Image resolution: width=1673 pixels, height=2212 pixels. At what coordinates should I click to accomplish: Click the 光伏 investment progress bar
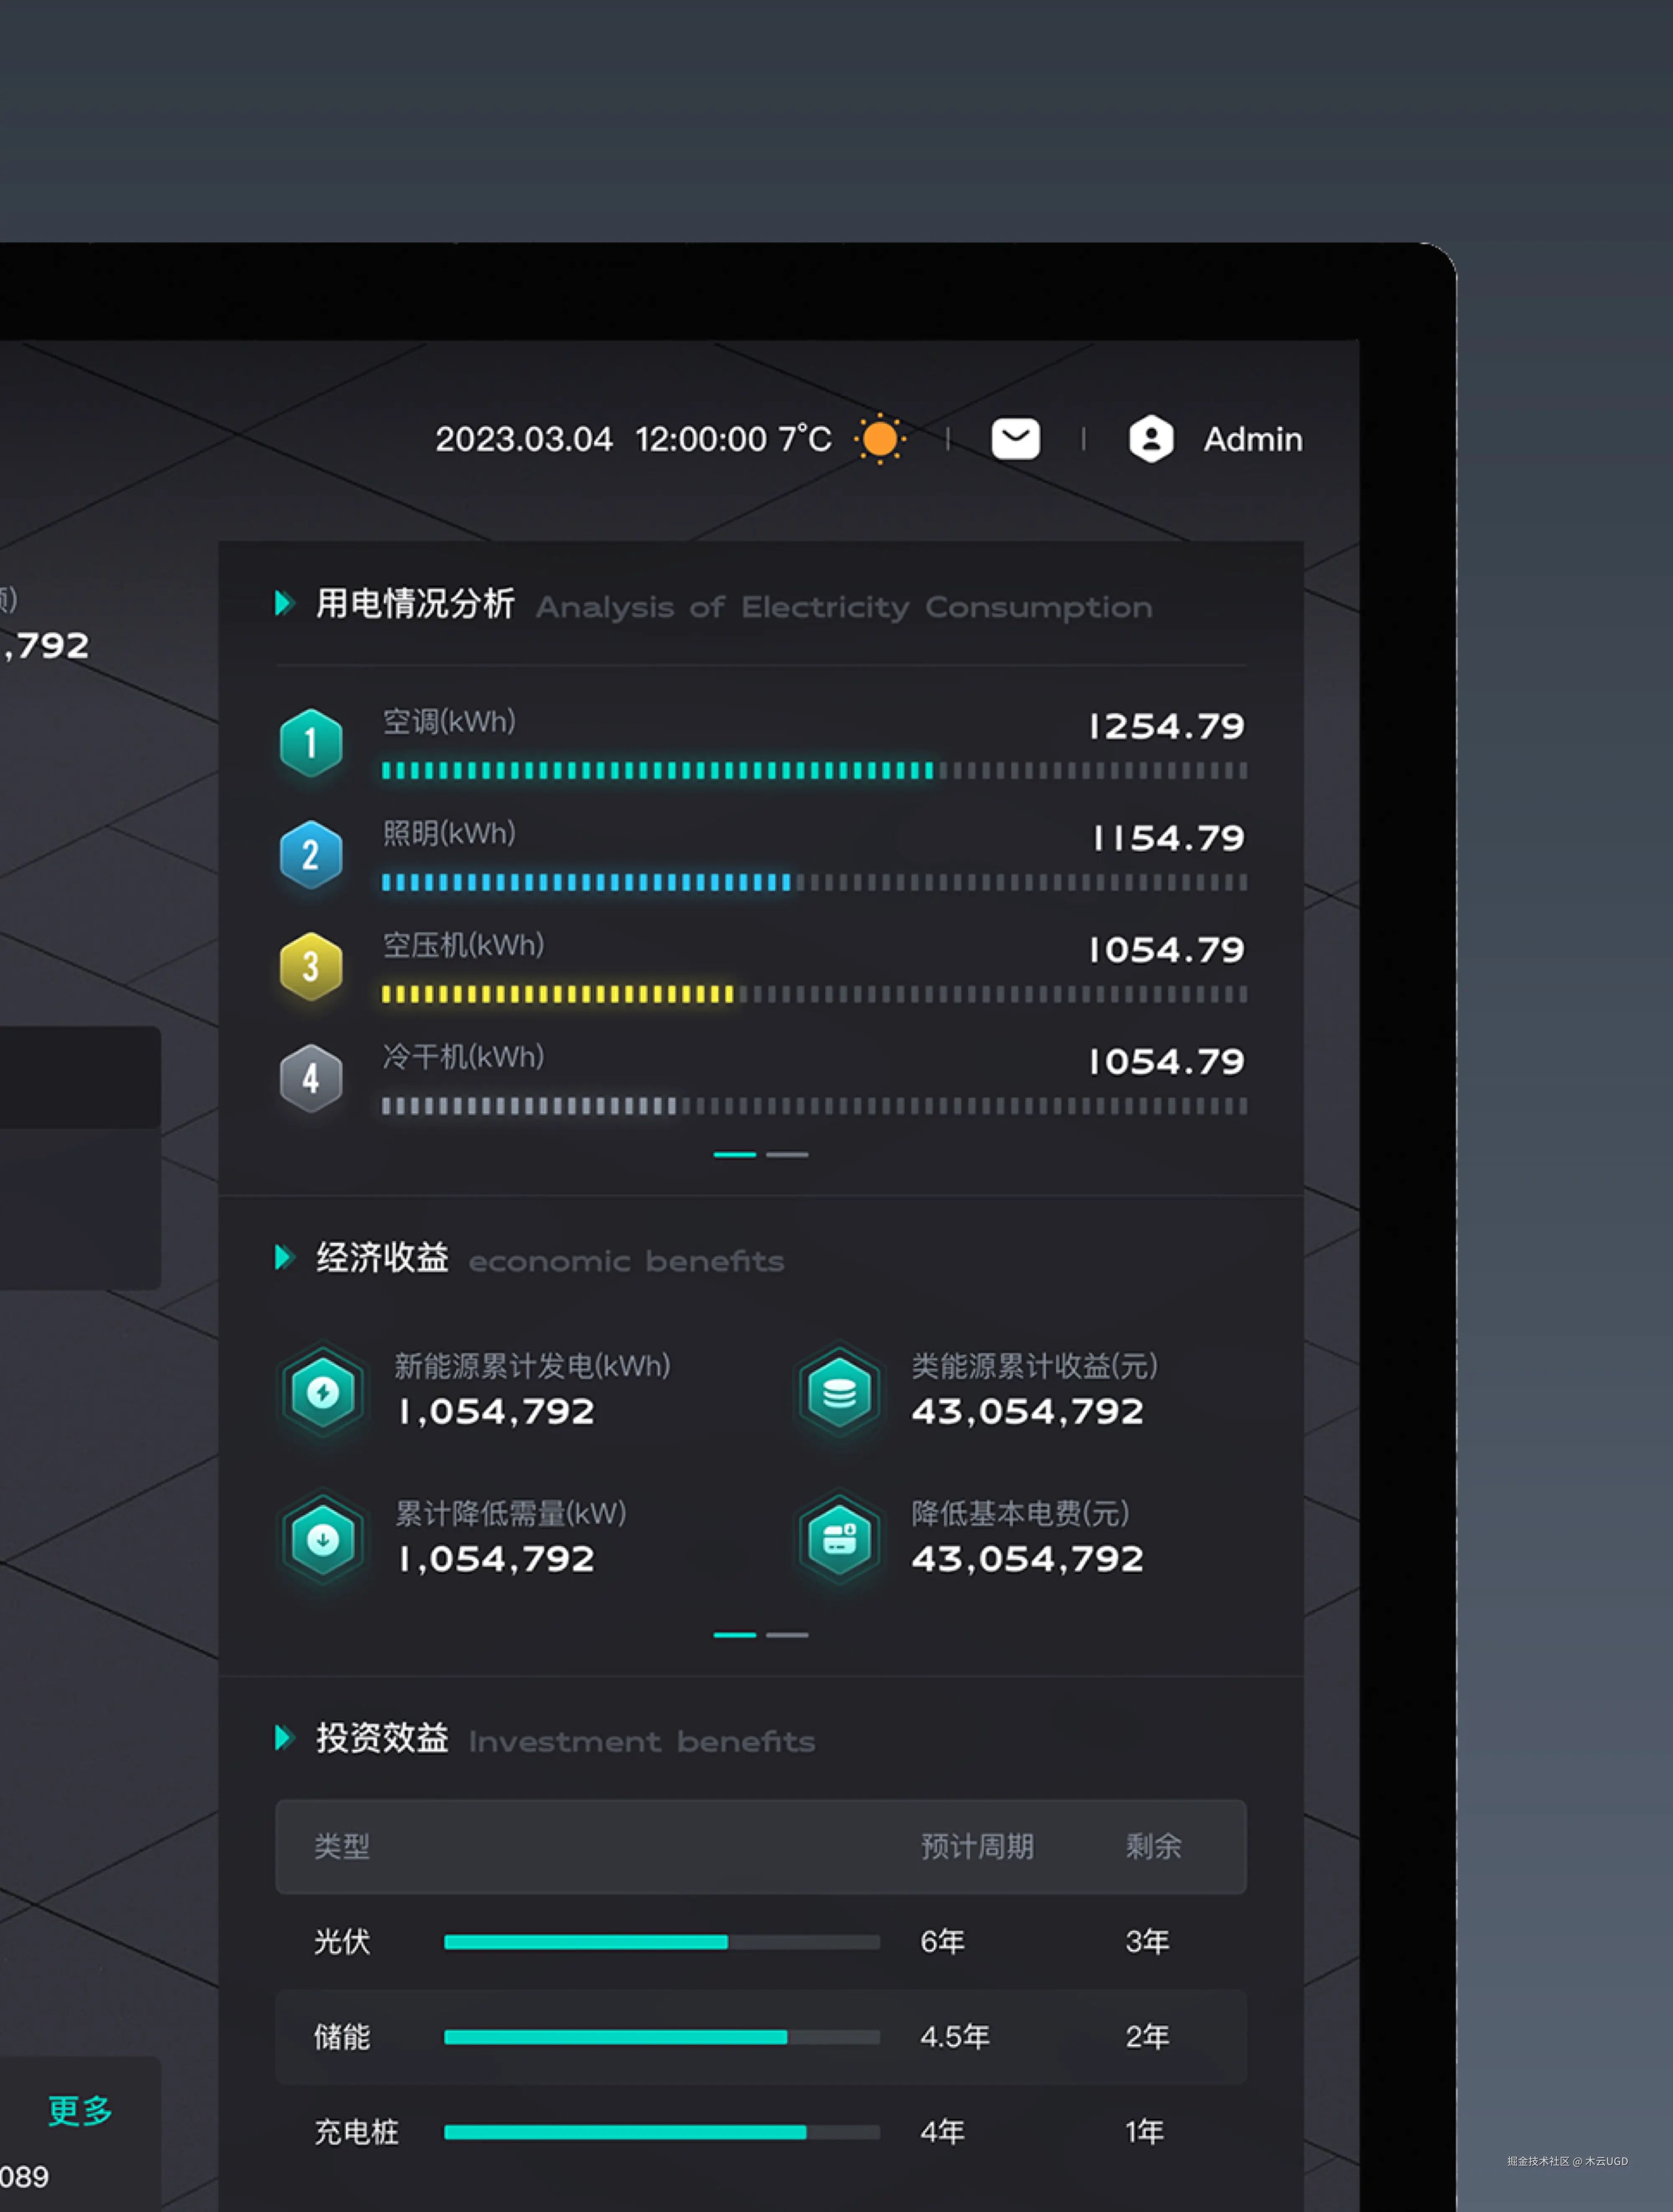[662, 1942]
